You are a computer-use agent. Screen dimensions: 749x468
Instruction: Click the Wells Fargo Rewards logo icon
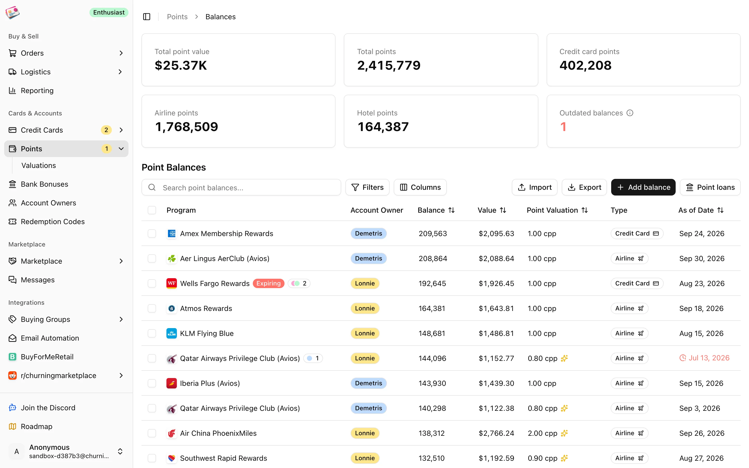(171, 283)
